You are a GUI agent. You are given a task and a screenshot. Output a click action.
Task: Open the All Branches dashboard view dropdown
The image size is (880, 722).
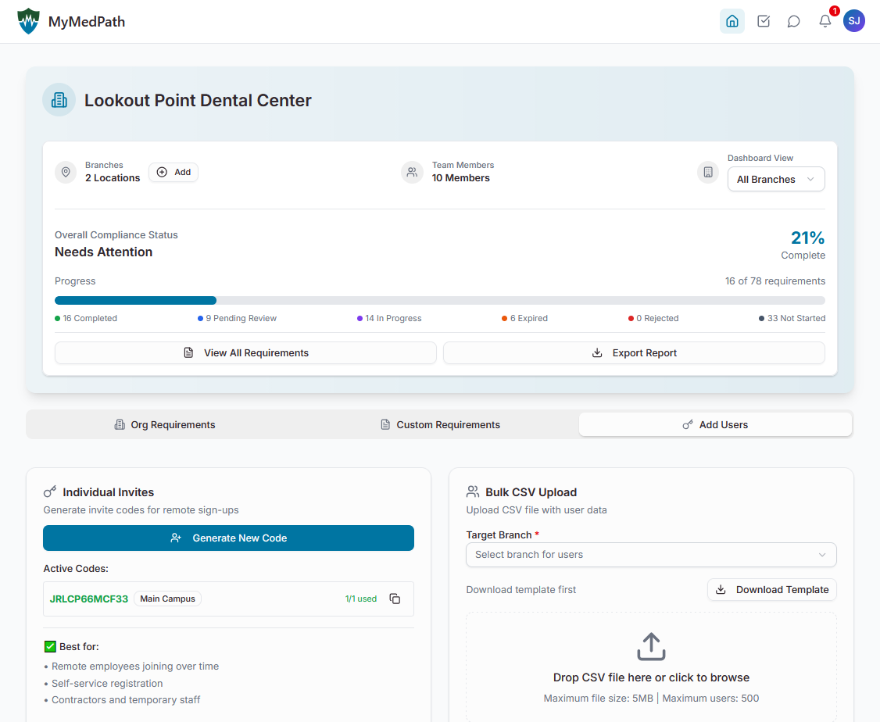(x=776, y=179)
